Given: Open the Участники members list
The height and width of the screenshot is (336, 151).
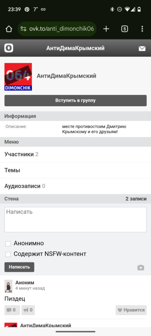Looking at the screenshot, I should 75,154.
